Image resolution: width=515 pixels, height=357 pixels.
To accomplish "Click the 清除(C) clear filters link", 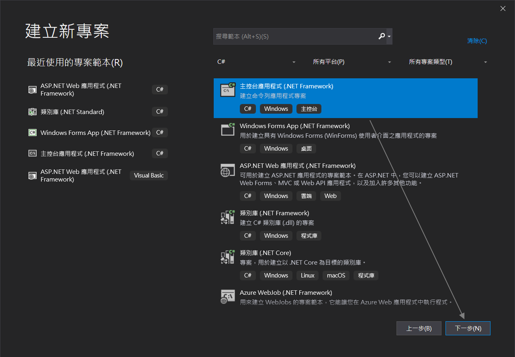I will pos(477,41).
